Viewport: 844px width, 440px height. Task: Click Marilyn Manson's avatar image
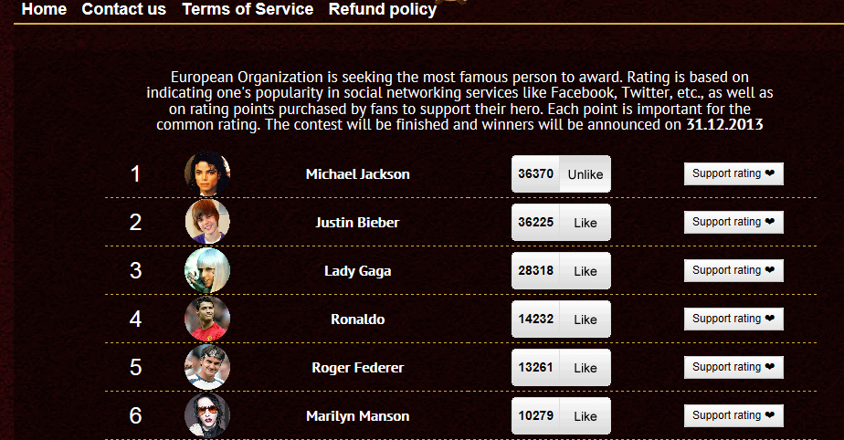click(x=207, y=415)
